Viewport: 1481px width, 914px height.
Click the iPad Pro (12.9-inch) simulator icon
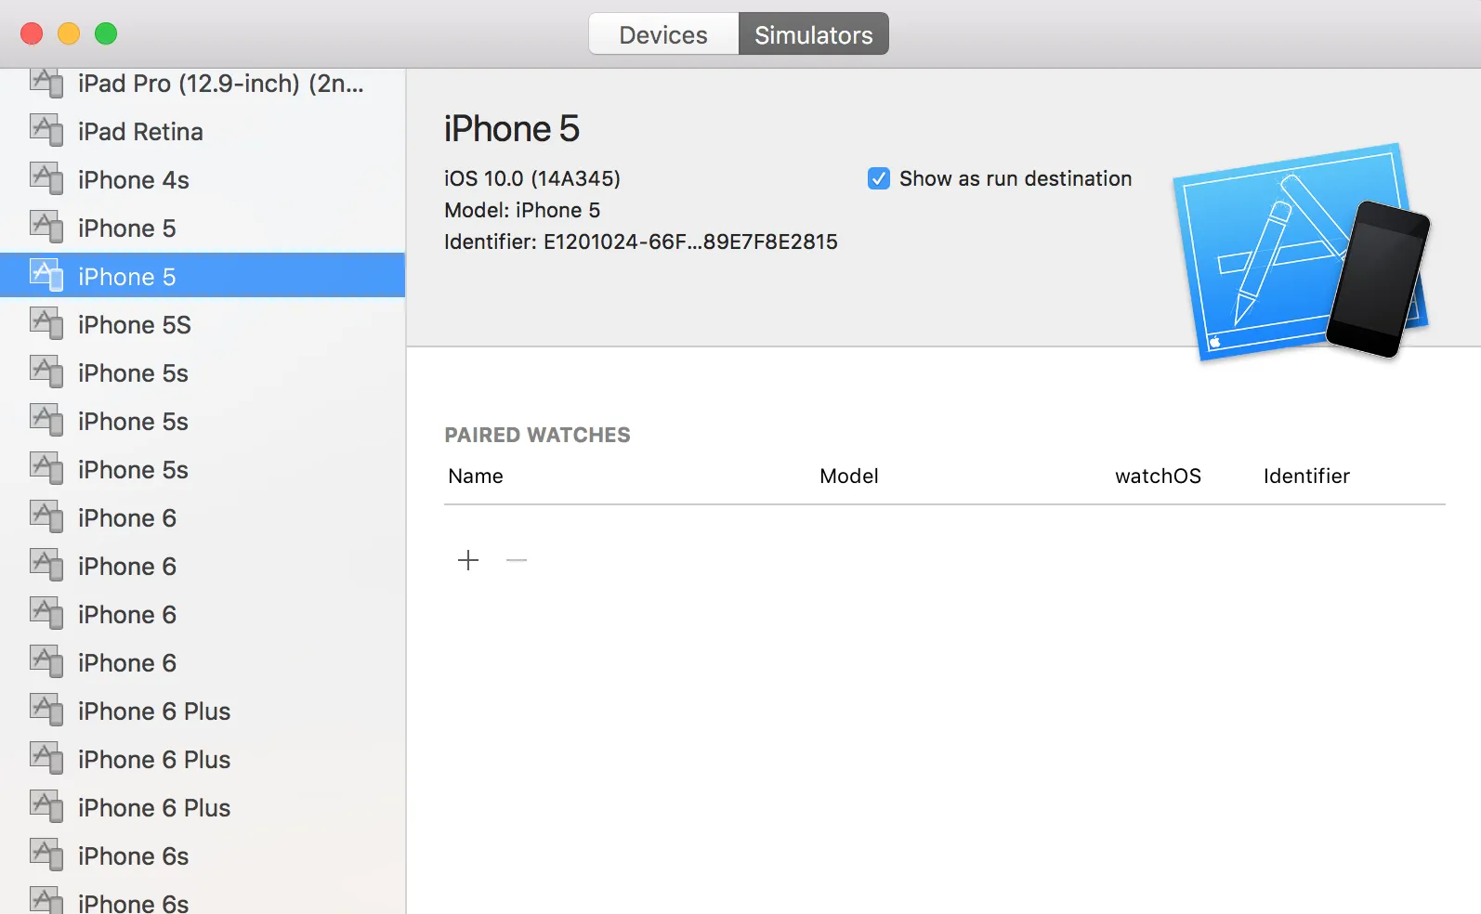pos(46,84)
